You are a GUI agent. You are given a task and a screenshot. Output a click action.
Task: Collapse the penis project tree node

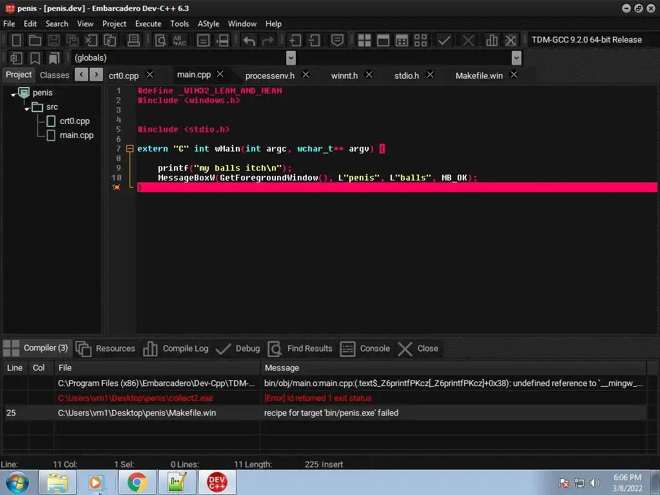(14, 95)
